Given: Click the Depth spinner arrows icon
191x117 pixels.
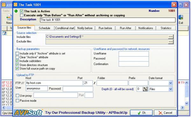Looking at the screenshot, I should point(145,89).
